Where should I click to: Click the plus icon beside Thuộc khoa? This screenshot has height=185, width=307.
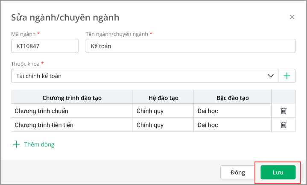[x=287, y=76]
